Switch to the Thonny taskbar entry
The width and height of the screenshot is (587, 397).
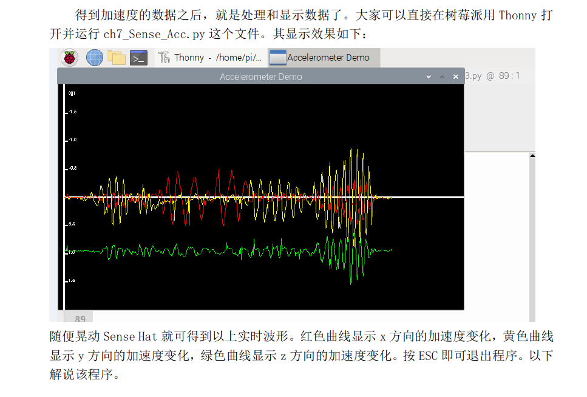pyautogui.click(x=211, y=58)
